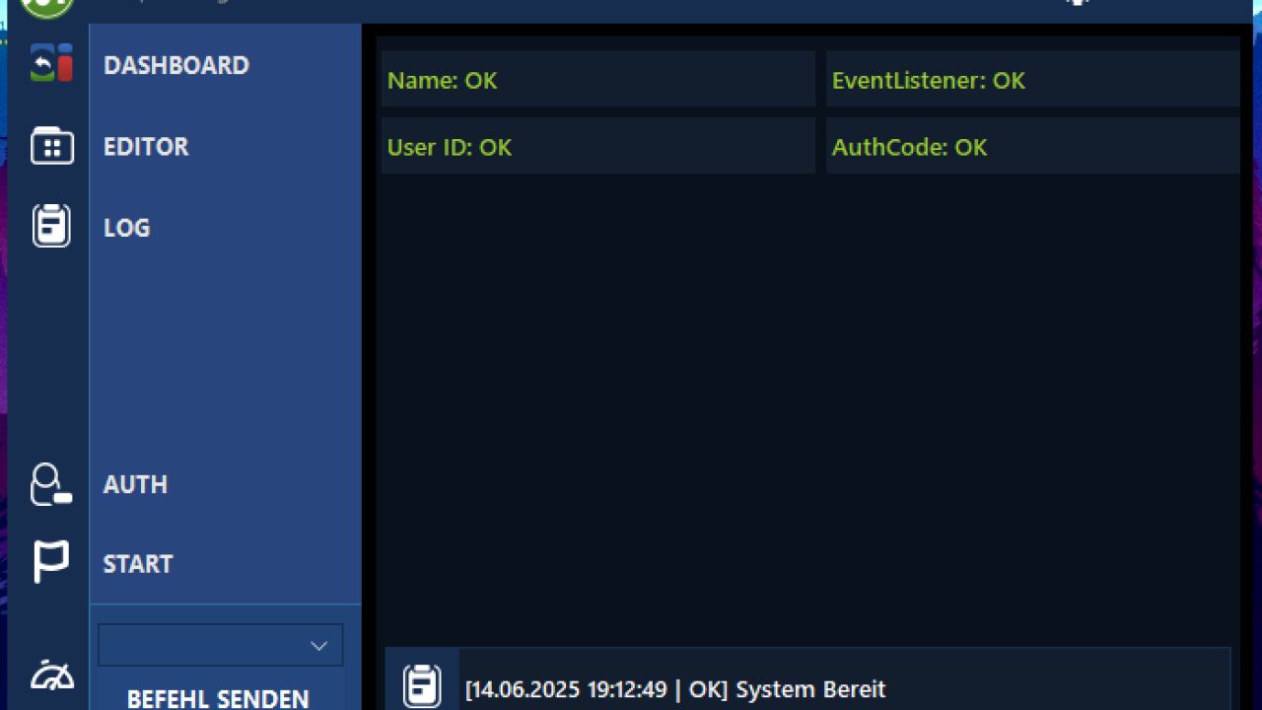Open the EDITOR menu item
Viewport: 1262px width, 710px height.
(146, 146)
